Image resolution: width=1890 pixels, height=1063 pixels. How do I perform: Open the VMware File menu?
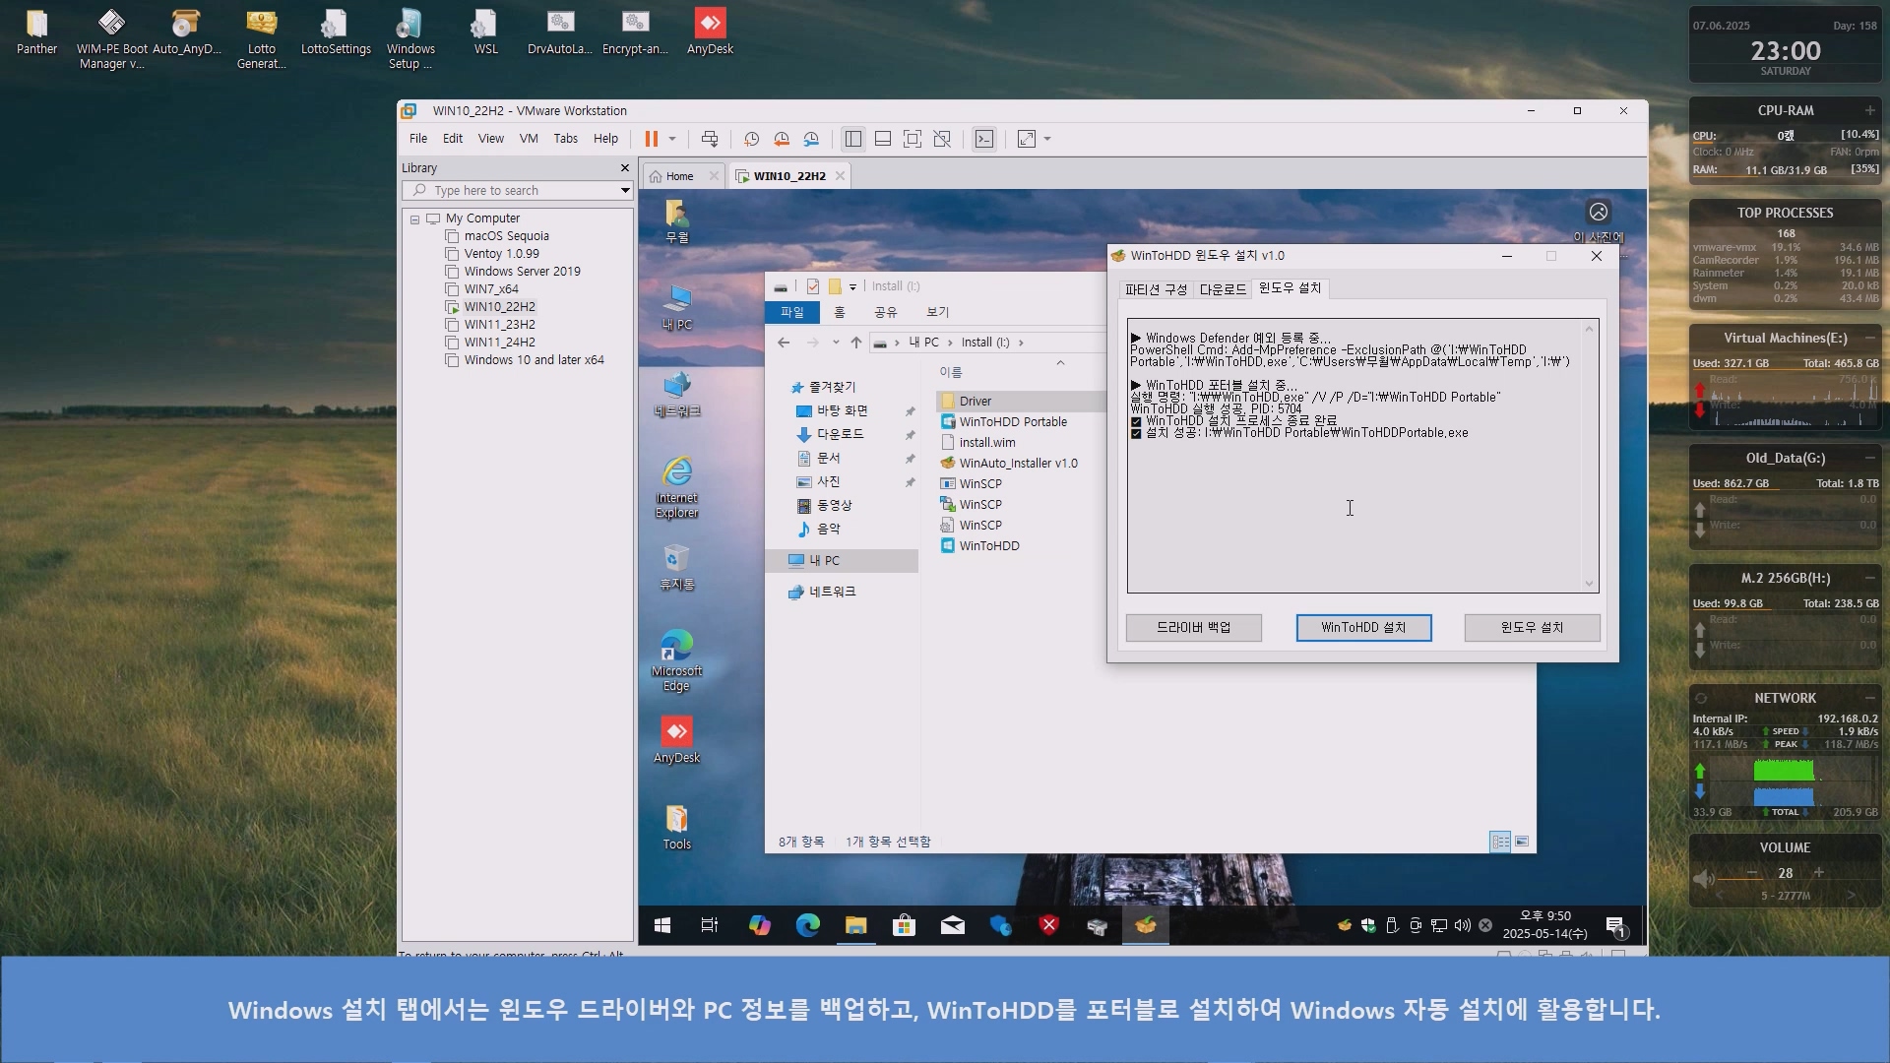[418, 139]
